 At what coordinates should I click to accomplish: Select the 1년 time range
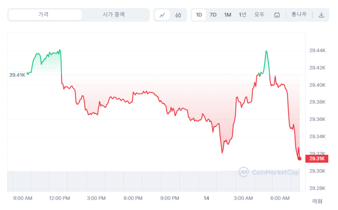point(242,15)
